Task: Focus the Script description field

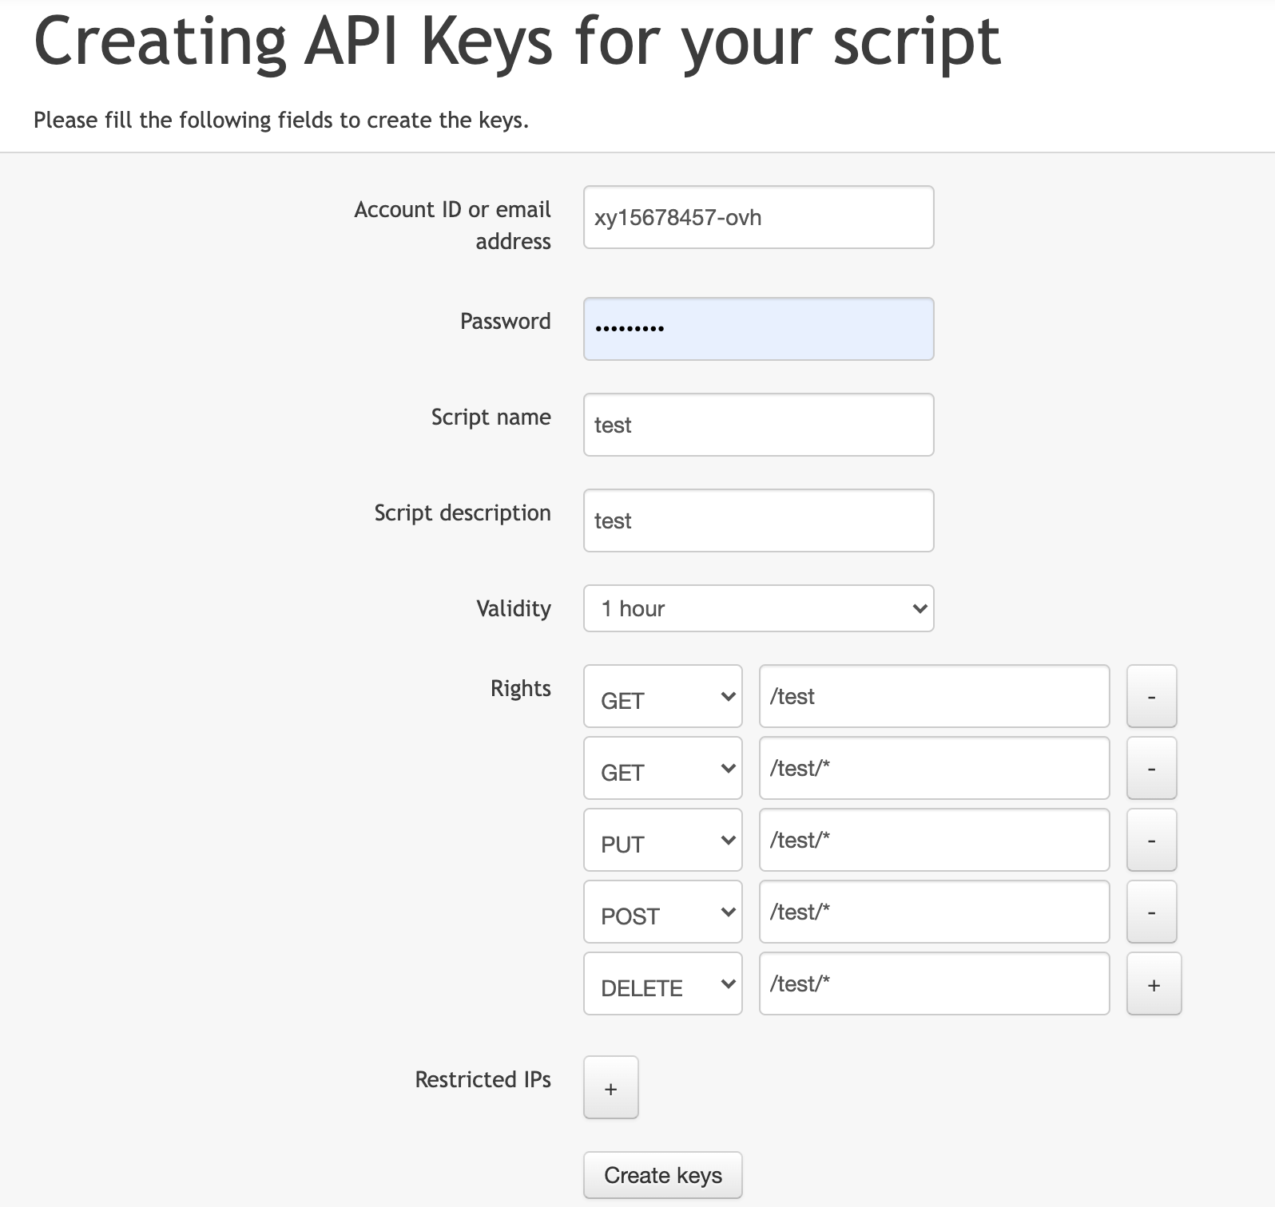Action: pos(758,520)
